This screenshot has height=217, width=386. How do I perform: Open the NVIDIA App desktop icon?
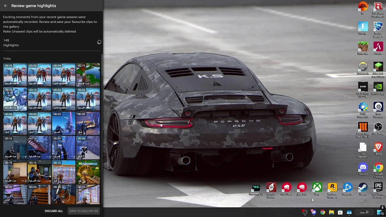point(378,89)
